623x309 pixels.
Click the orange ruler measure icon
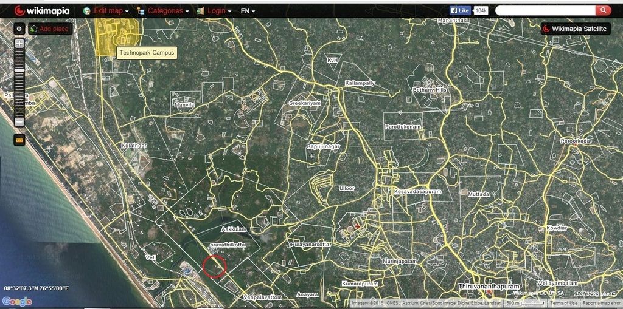click(19, 140)
